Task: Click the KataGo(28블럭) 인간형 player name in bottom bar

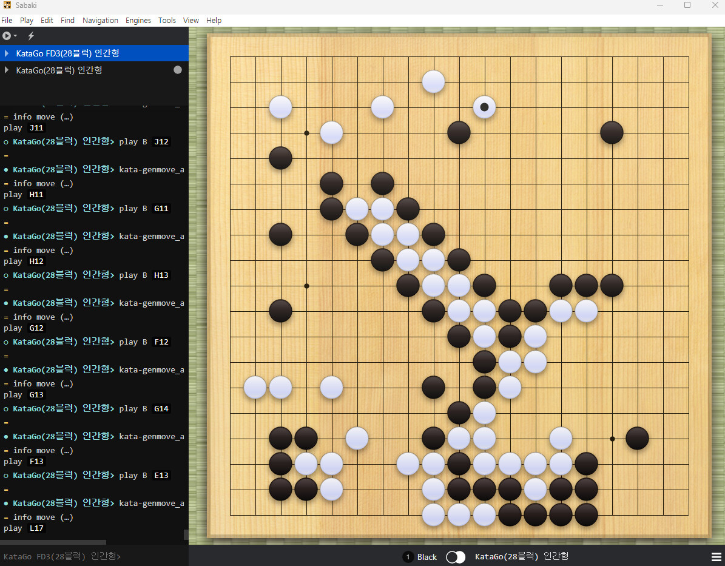Action: coord(522,556)
